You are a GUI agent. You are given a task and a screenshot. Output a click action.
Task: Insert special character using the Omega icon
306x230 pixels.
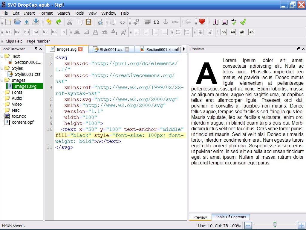(x=156, y=22)
